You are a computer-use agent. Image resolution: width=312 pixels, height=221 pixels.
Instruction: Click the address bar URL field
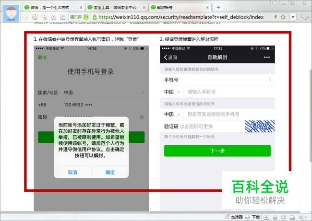tap(181, 17)
